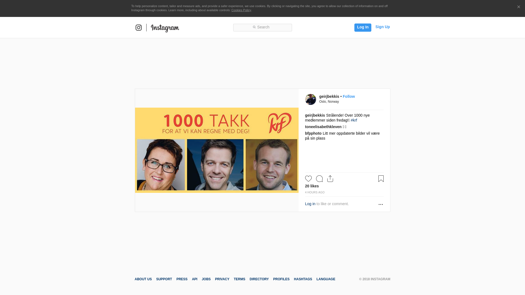Open the HASHTAGS footer link
This screenshot has height=295, width=525.
303,279
